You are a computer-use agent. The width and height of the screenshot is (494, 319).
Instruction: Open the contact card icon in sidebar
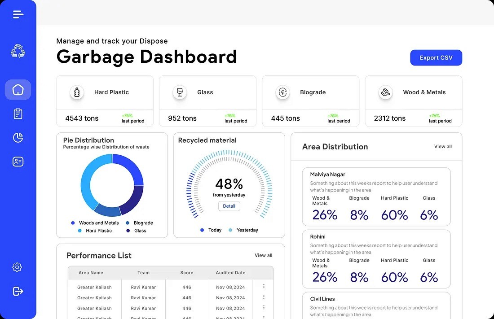(x=18, y=162)
